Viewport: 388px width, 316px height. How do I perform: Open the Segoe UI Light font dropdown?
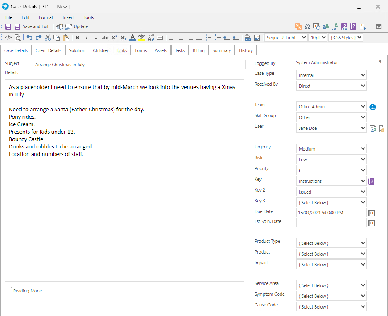286,38
